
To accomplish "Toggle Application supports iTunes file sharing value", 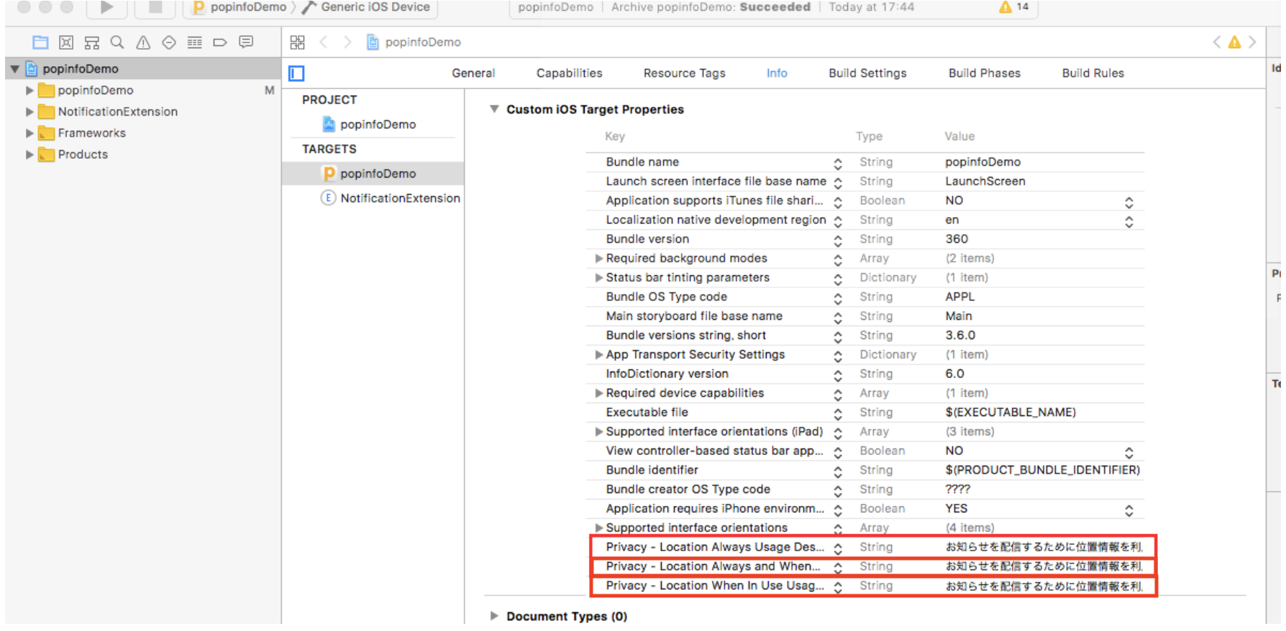I will tap(1128, 201).
